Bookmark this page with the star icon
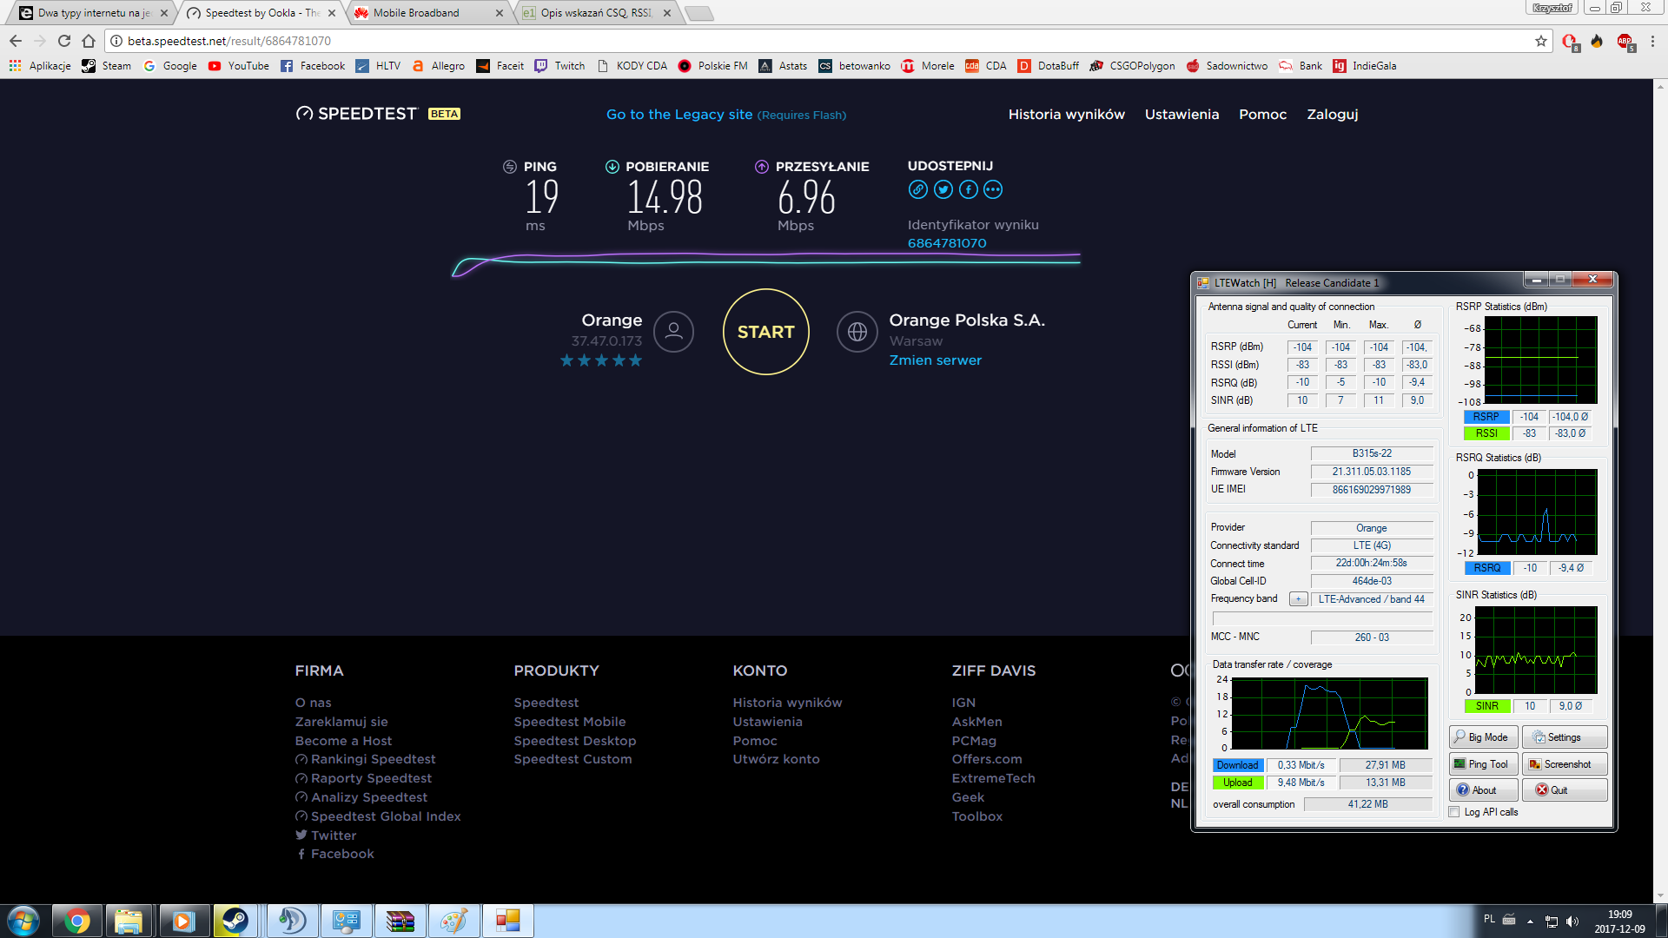Image resolution: width=1668 pixels, height=938 pixels. pyautogui.click(x=1541, y=41)
